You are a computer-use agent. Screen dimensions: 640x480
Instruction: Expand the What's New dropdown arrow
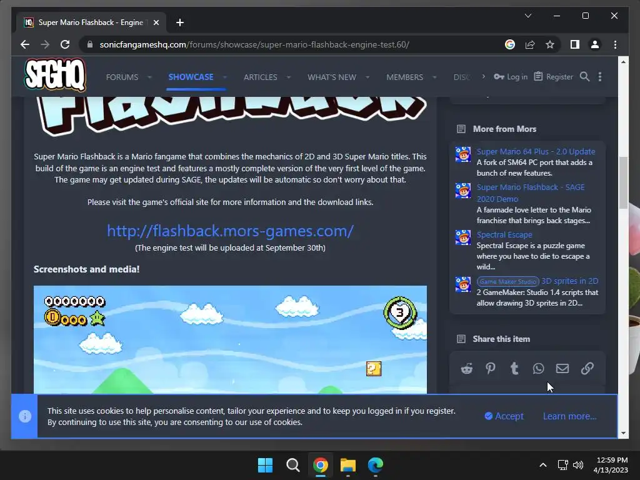[367, 77]
